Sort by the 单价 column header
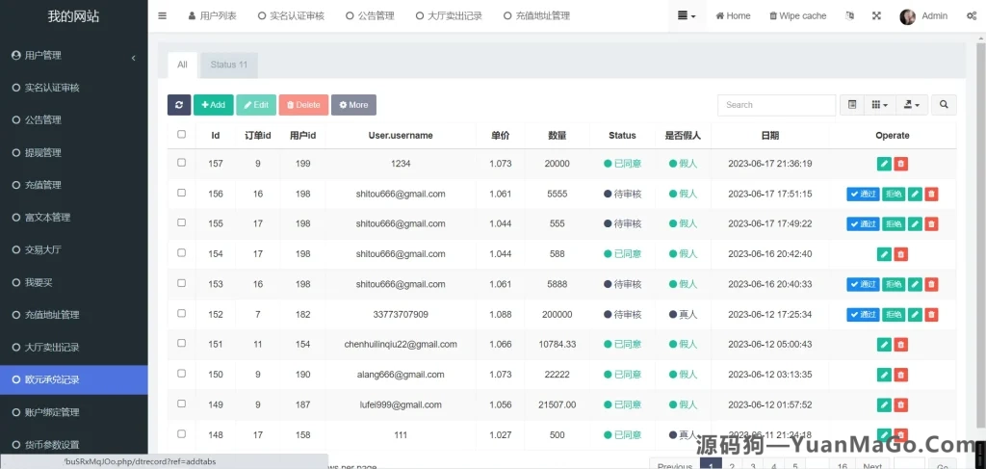 [500, 135]
